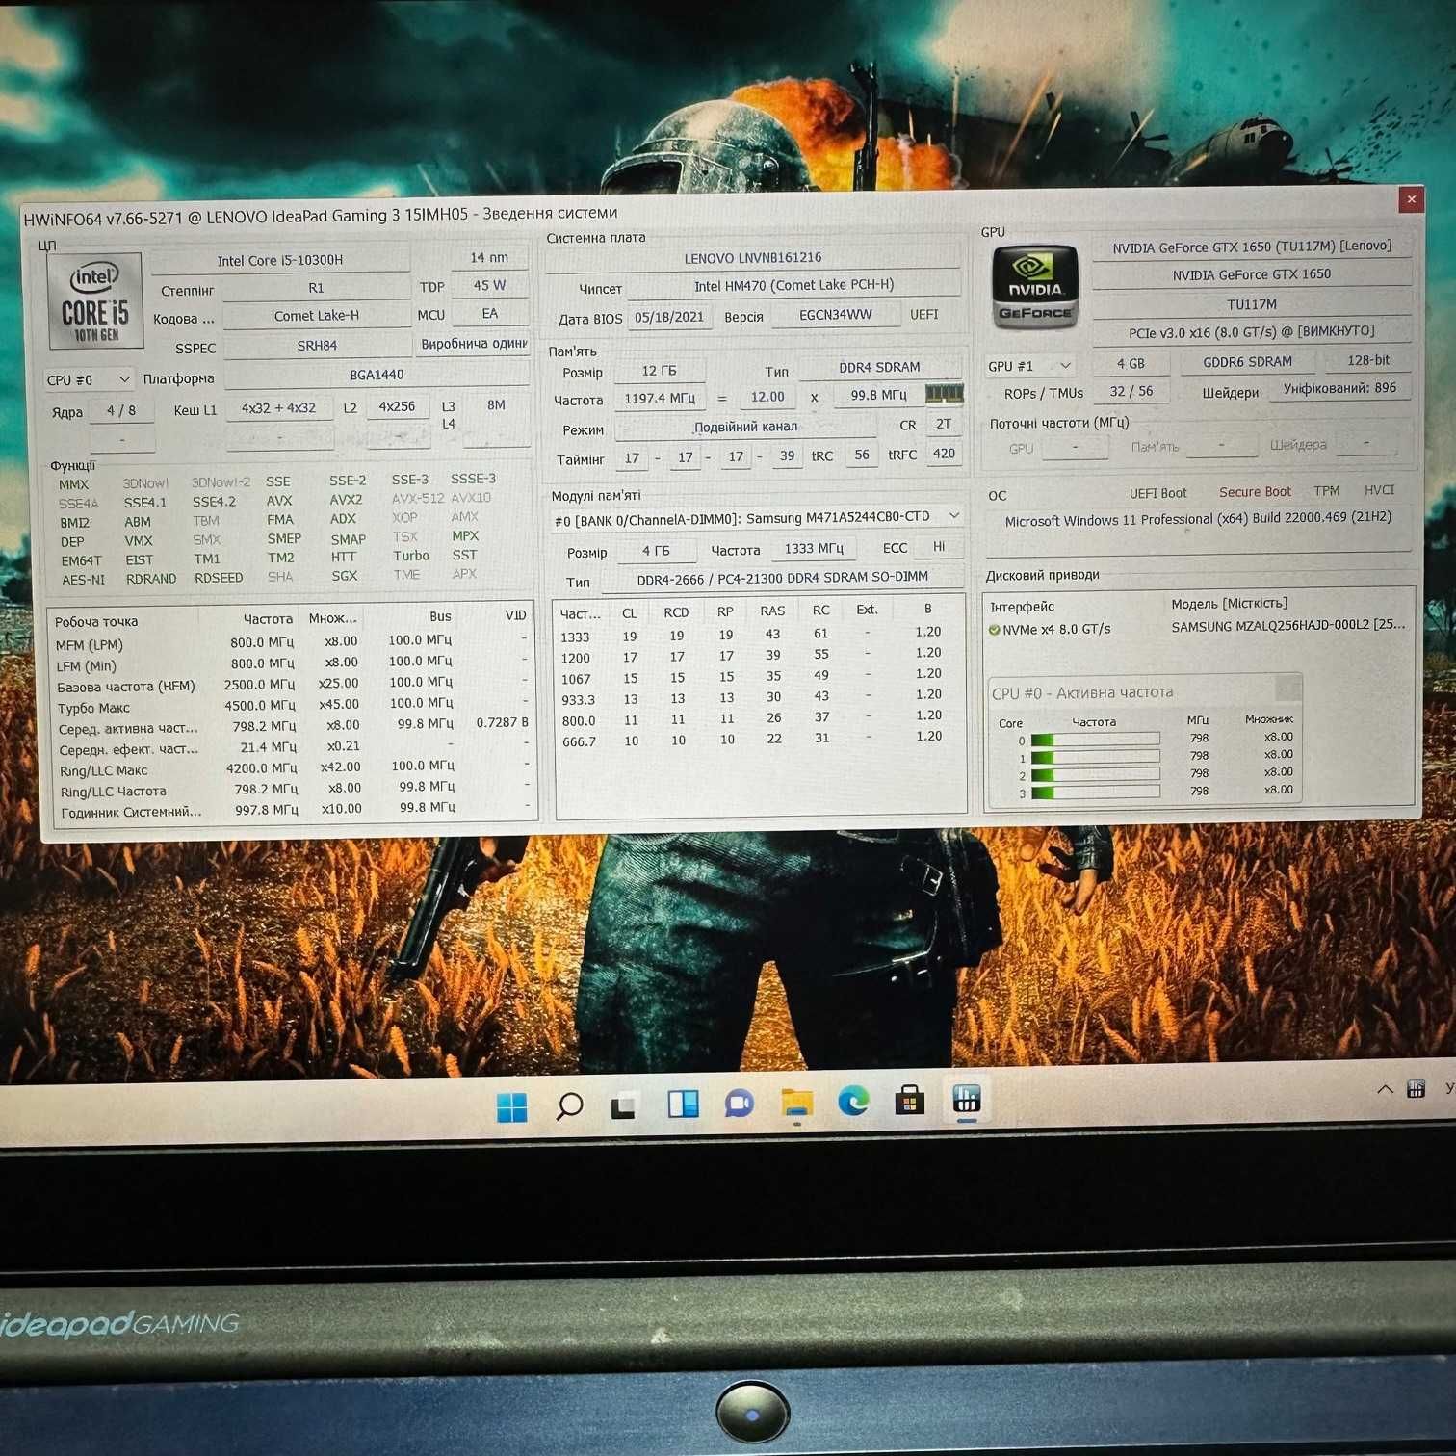Click the Core 0 frequency bar
The height and width of the screenshot is (1456, 1456).
(1095, 740)
